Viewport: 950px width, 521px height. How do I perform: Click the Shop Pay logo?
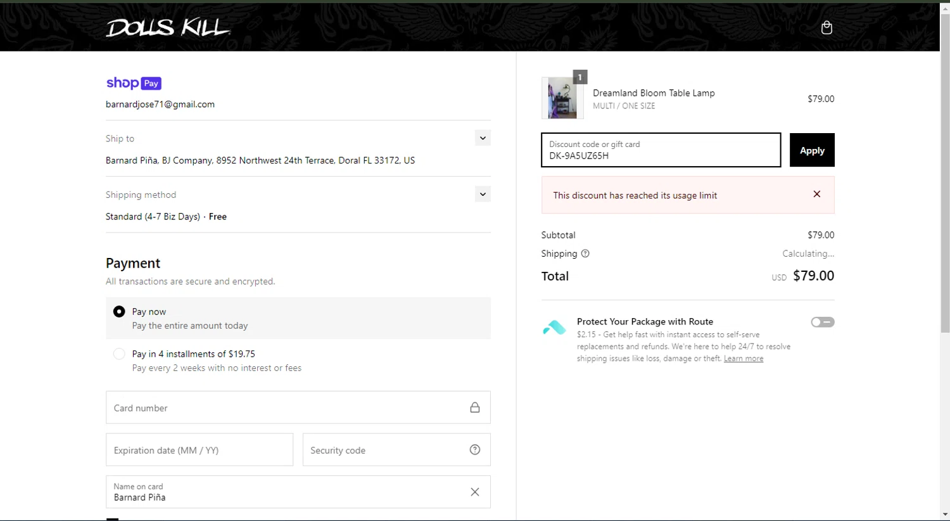pyautogui.click(x=134, y=83)
